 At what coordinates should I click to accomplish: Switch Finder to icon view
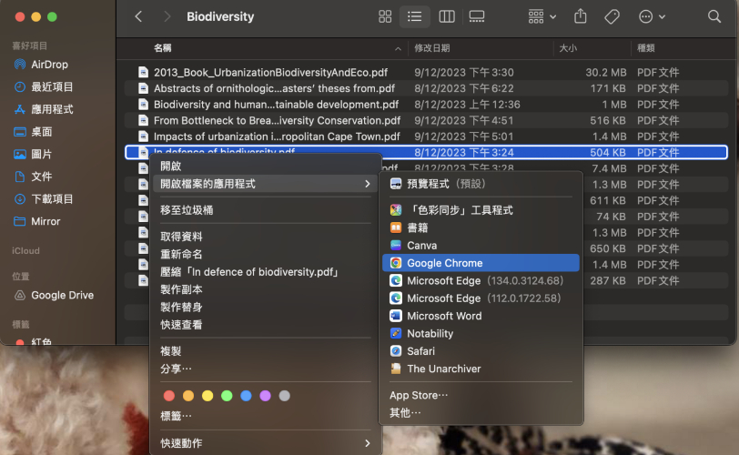(x=385, y=17)
